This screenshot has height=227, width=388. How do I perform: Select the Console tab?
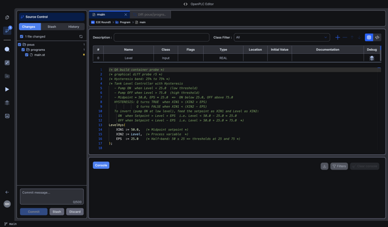[101, 165]
